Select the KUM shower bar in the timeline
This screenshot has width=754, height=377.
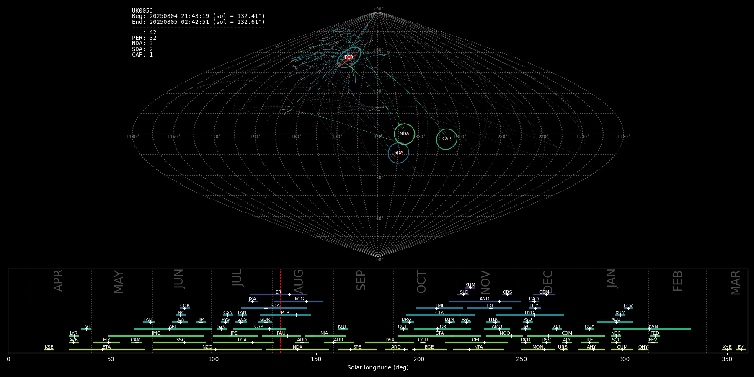click(x=470, y=288)
